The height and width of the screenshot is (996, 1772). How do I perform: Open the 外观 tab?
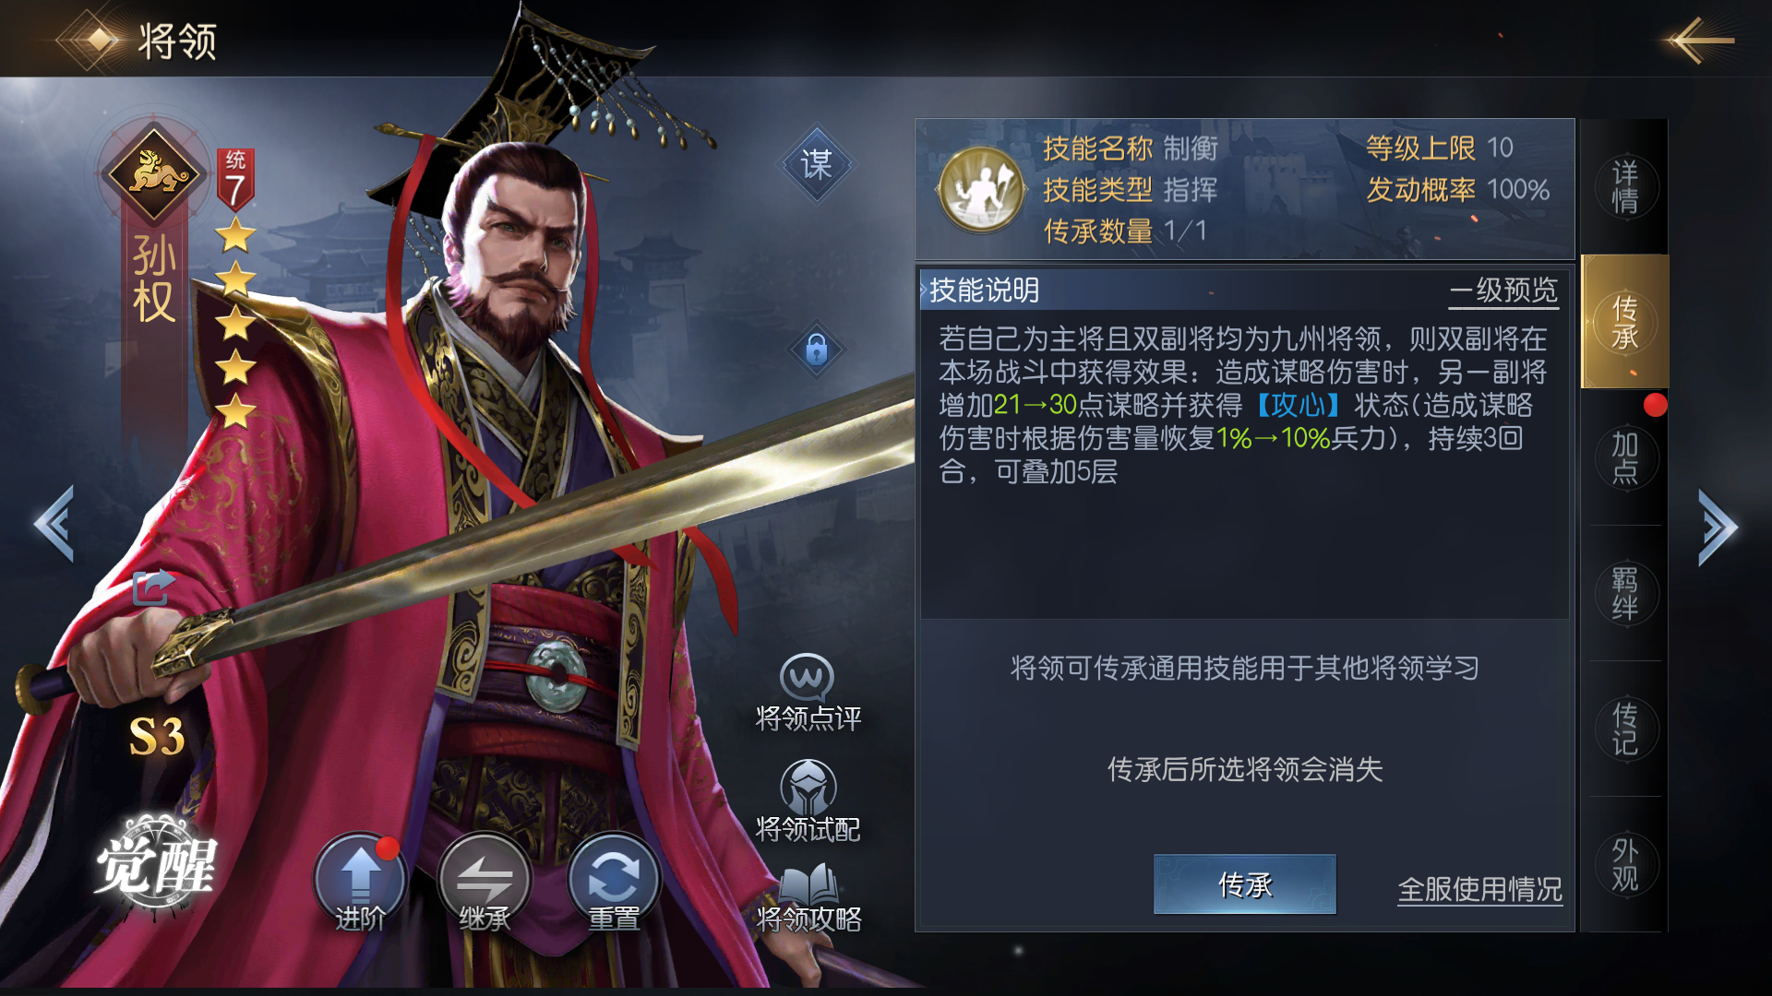(x=1624, y=864)
